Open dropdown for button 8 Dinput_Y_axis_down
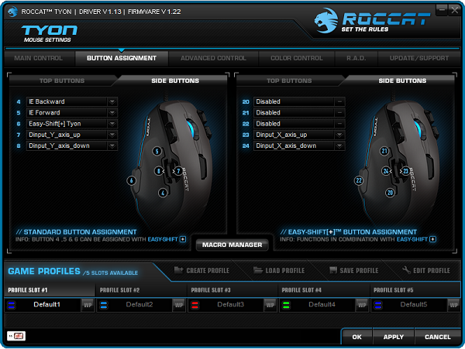Viewport: 465px width, 349px height. (112, 145)
